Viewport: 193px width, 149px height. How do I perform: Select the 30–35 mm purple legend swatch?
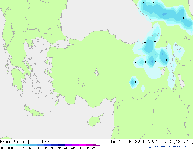[x=68, y=145]
